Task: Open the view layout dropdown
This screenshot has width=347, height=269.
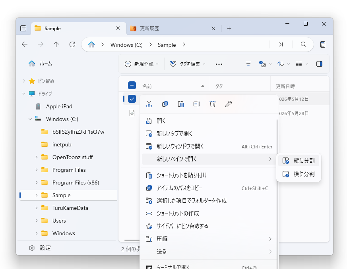Action: pyautogui.click(x=302, y=64)
